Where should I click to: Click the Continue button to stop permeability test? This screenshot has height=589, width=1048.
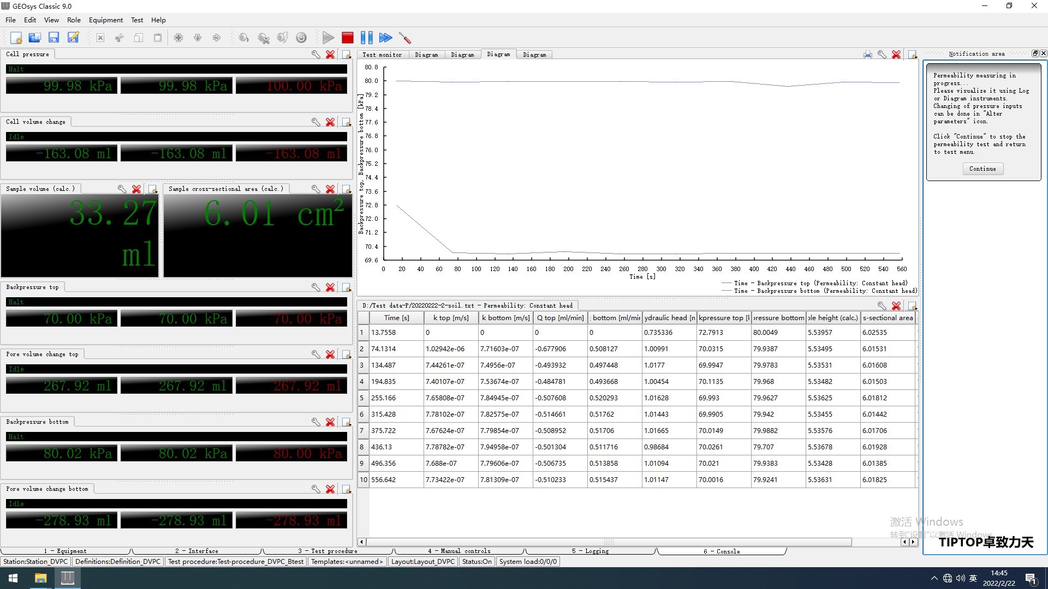coord(981,169)
